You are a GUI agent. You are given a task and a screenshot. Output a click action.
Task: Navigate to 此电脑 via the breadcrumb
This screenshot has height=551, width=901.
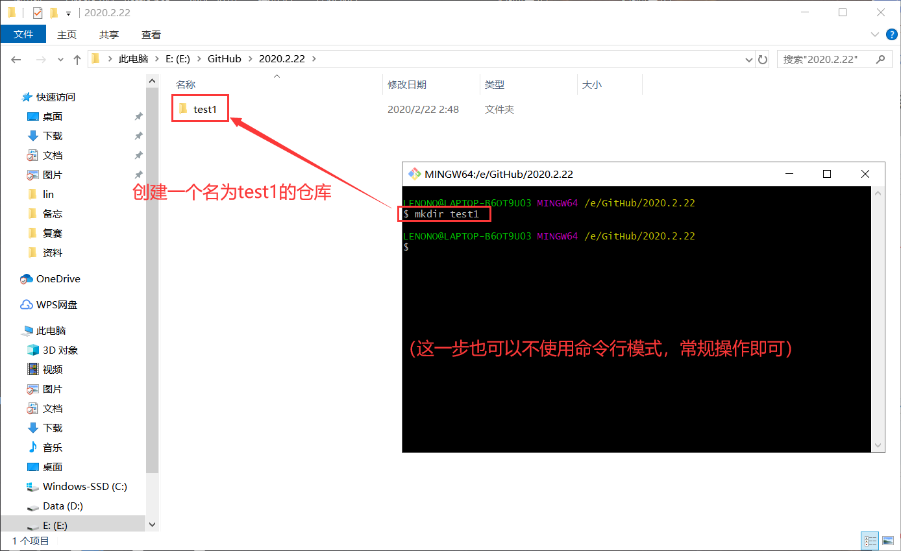point(133,58)
